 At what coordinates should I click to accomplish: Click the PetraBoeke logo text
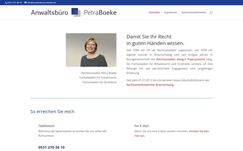tap(100, 12)
